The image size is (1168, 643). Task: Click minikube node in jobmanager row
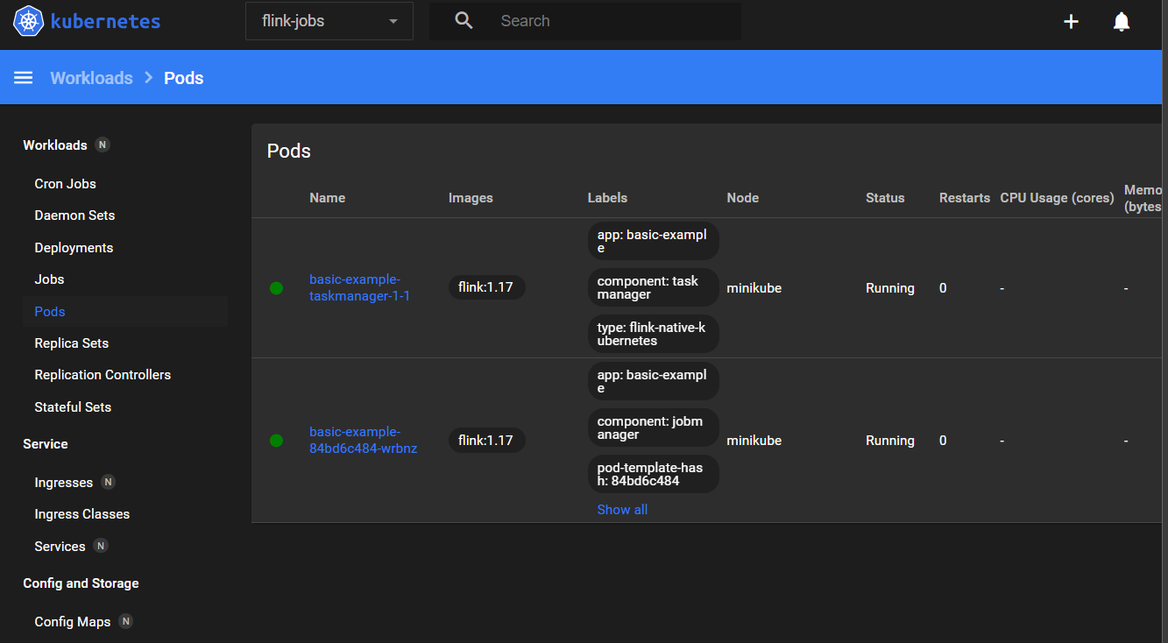(x=754, y=441)
